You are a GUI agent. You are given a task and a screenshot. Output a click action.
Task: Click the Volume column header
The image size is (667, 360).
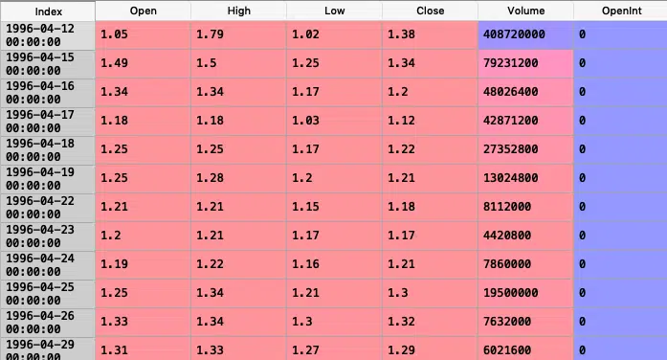[x=525, y=11]
